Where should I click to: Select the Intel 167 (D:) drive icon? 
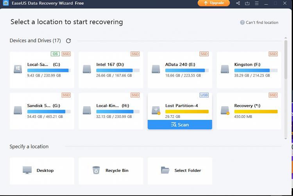pyautogui.click(x=87, y=69)
